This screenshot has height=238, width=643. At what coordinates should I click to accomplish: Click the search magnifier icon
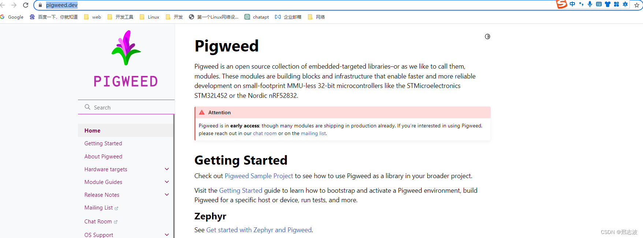88,107
